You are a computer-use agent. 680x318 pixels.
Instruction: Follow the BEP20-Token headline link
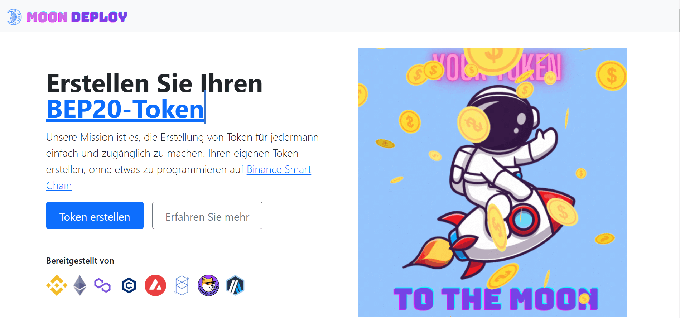[x=125, y=109]
